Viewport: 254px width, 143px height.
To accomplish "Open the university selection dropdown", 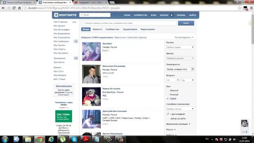I will tap(180, 69).
